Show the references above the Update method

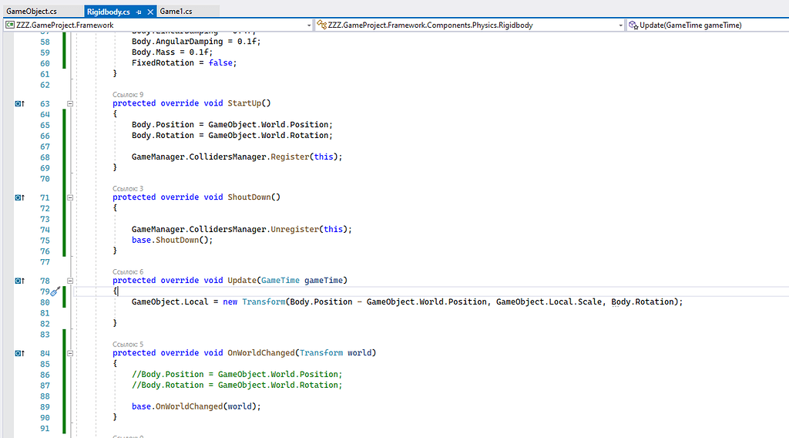[128, 271]
